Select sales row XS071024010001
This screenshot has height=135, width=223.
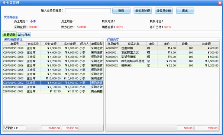[x=53, y=91]
